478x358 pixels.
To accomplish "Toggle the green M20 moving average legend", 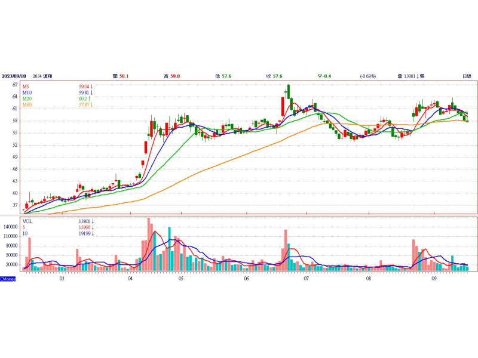I will [27, 99].
